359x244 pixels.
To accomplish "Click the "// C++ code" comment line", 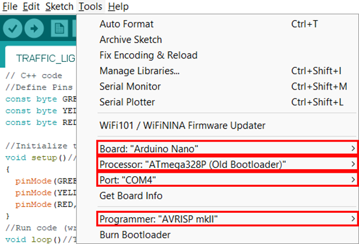I will [34, 76].
